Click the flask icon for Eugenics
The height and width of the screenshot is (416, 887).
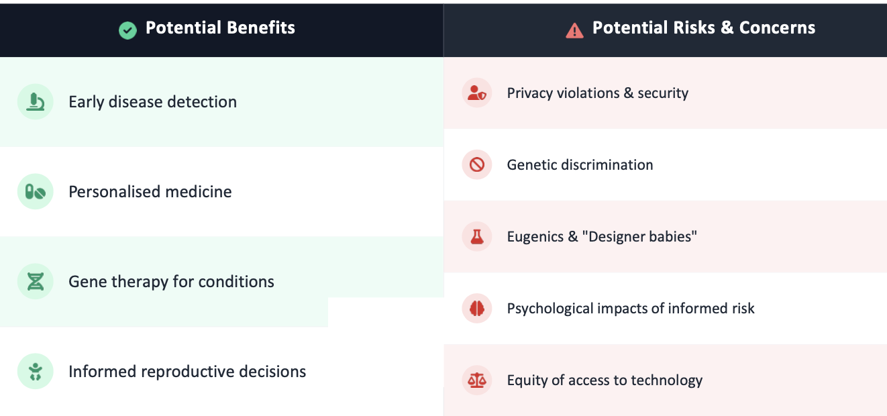point(477,236)
